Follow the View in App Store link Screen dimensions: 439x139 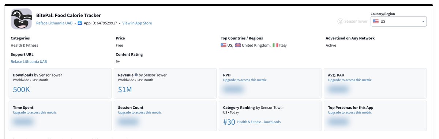pos(137,23)
